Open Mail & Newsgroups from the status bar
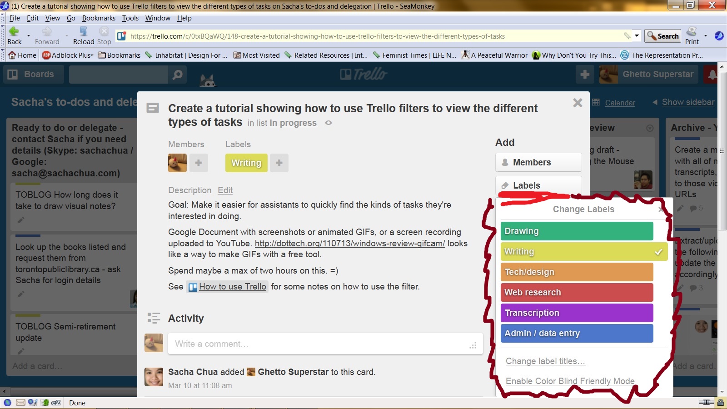The width and height of the screenshot is (727, 409). tap(20, 403)
